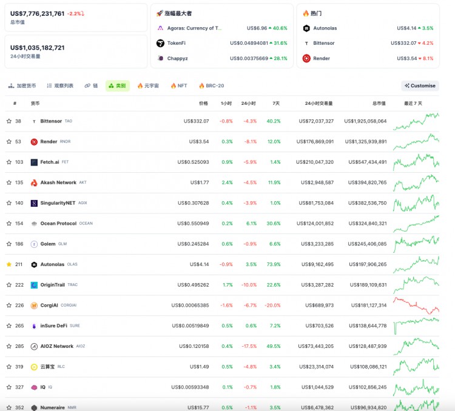Open the OriginTrail coin link
This screenshot has width=455, height=411.
click(x=52, y=285)
